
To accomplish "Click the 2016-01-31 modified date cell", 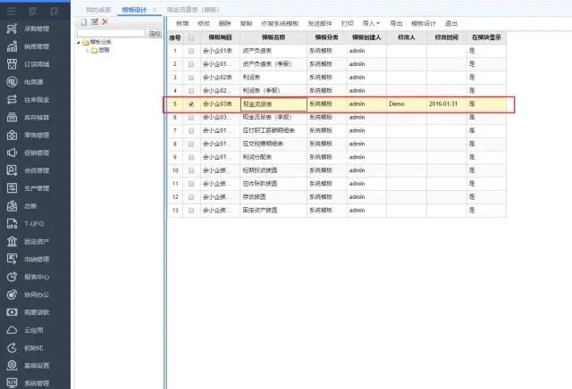I will tap(447, 104).
